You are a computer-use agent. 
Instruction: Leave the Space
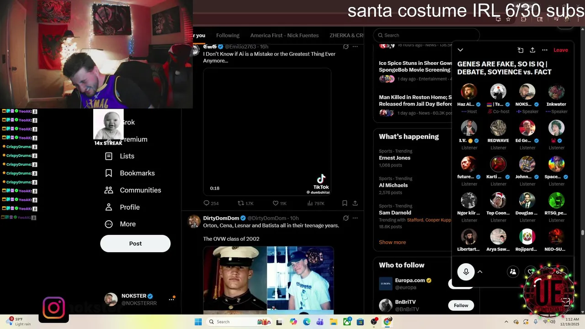(x=561, y=50)
